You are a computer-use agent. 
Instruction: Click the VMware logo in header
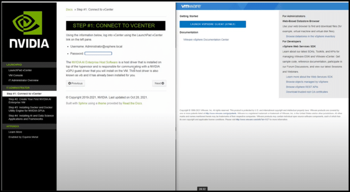191,6
